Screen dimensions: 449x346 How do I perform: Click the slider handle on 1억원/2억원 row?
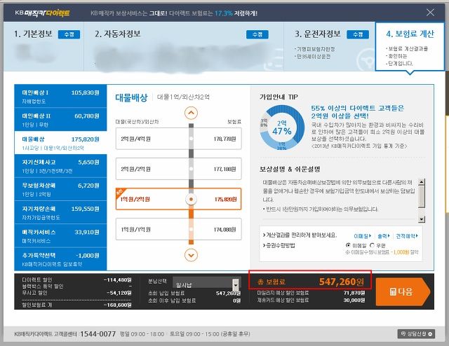[191, 199]
